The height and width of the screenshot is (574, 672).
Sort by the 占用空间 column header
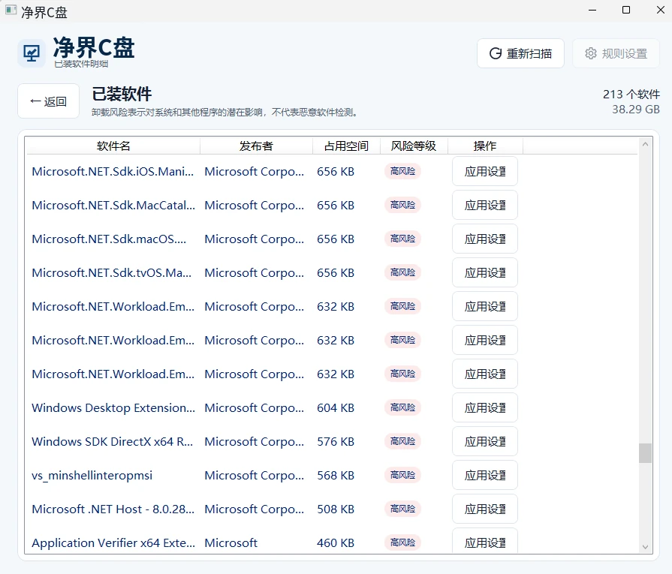[346, 146]
